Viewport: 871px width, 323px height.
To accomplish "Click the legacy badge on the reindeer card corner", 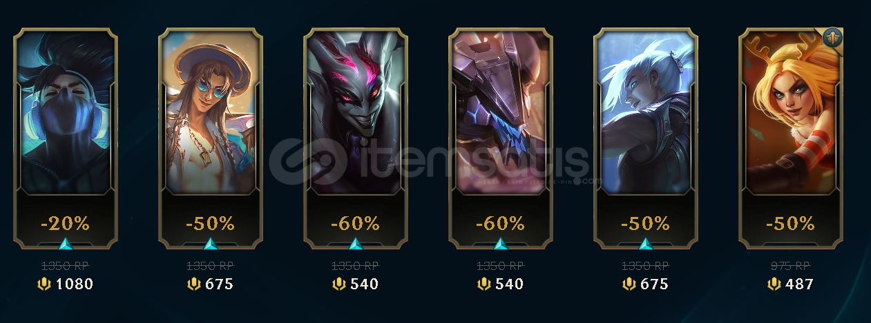I will [832, 39].
